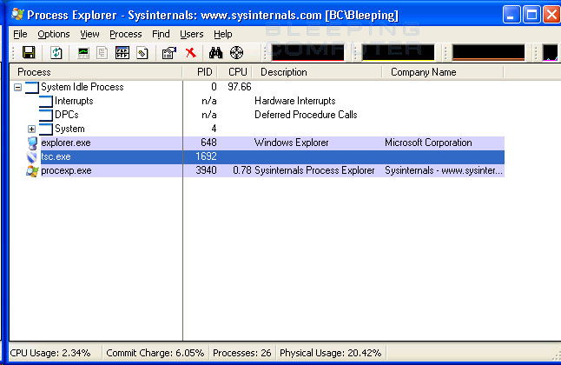561x365 pixels.
Task: Open process Properties toolbar icon
Action: coord(169,53)
